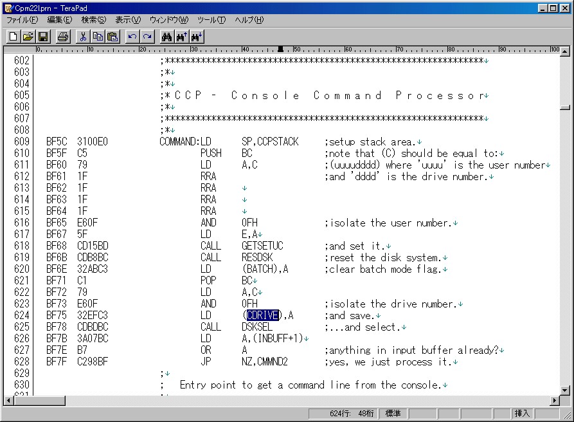The width and height of the screenshot is (574, 422).
Task: Click the CCP Console Command Processor heading
Action: point(330,96)
